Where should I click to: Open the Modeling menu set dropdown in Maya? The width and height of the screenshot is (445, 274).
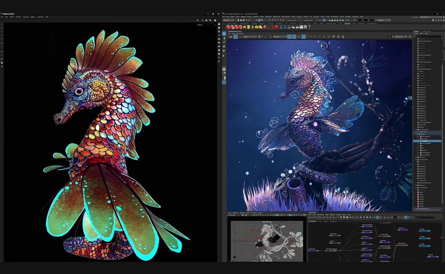click(229, 20)
